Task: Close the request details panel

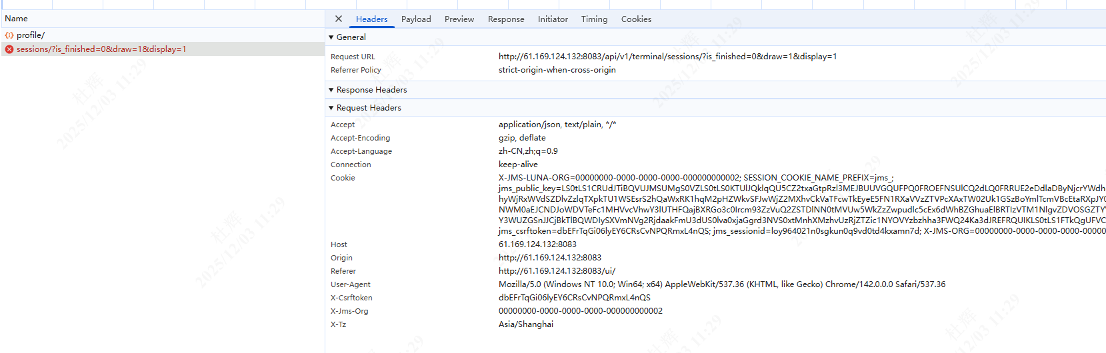Action: [x=339, y=19]
